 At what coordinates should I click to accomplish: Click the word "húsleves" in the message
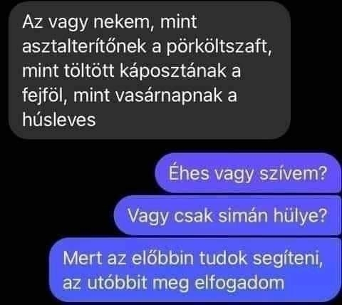click(59, 119)
